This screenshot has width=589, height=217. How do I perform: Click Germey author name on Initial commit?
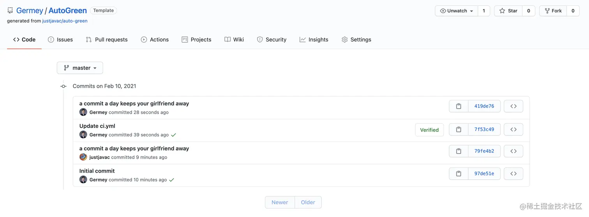coord(99,180)
